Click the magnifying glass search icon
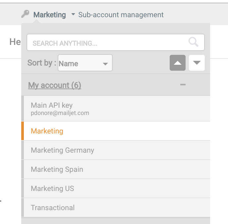Viewport: 228px width, 224px height. [x=193, y=42]
